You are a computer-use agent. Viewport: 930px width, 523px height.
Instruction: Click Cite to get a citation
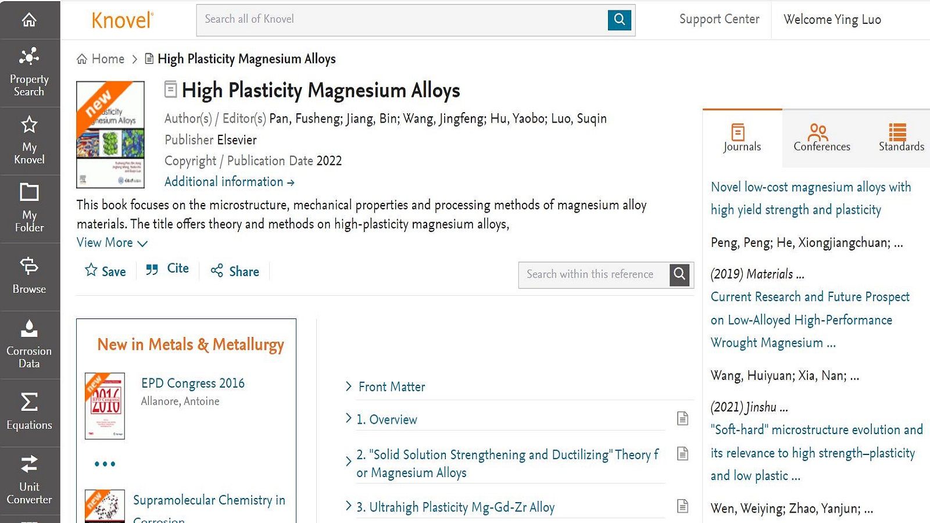[167, 269]
